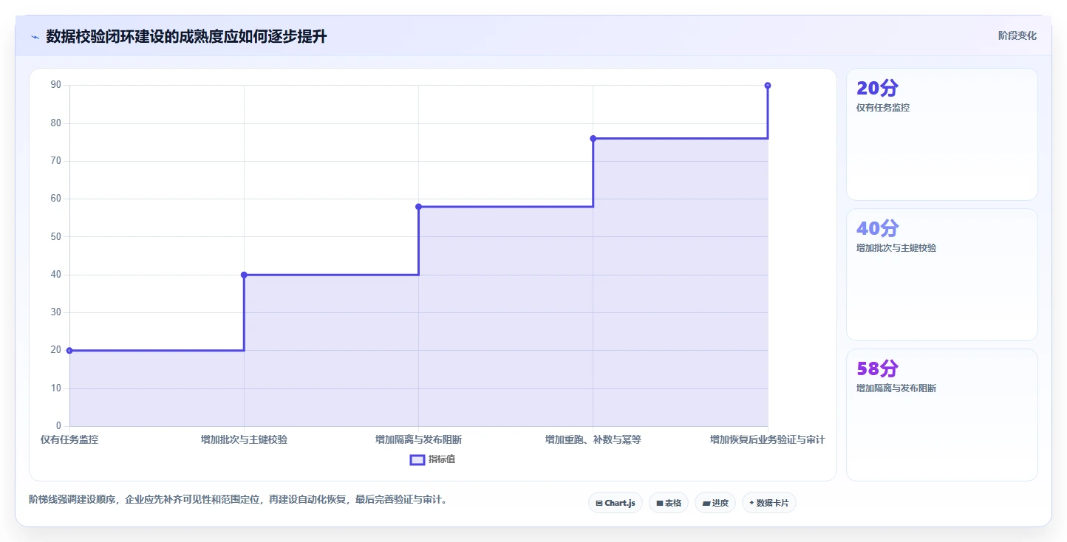Click x-axis label 仅有任务监控

coord(69,439)
